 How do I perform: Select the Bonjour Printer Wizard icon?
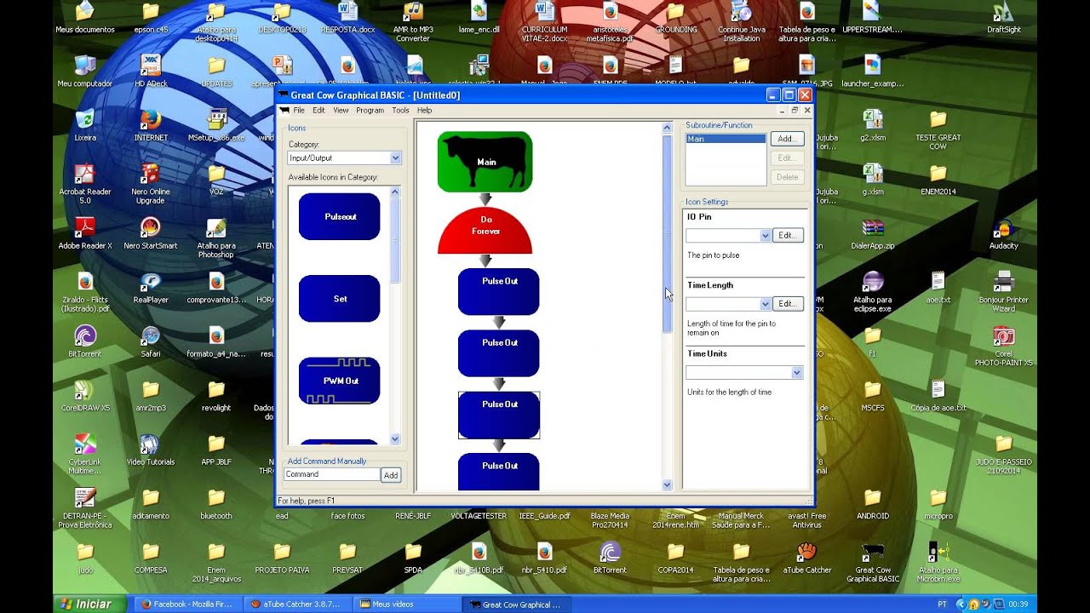coord(1003,292)
